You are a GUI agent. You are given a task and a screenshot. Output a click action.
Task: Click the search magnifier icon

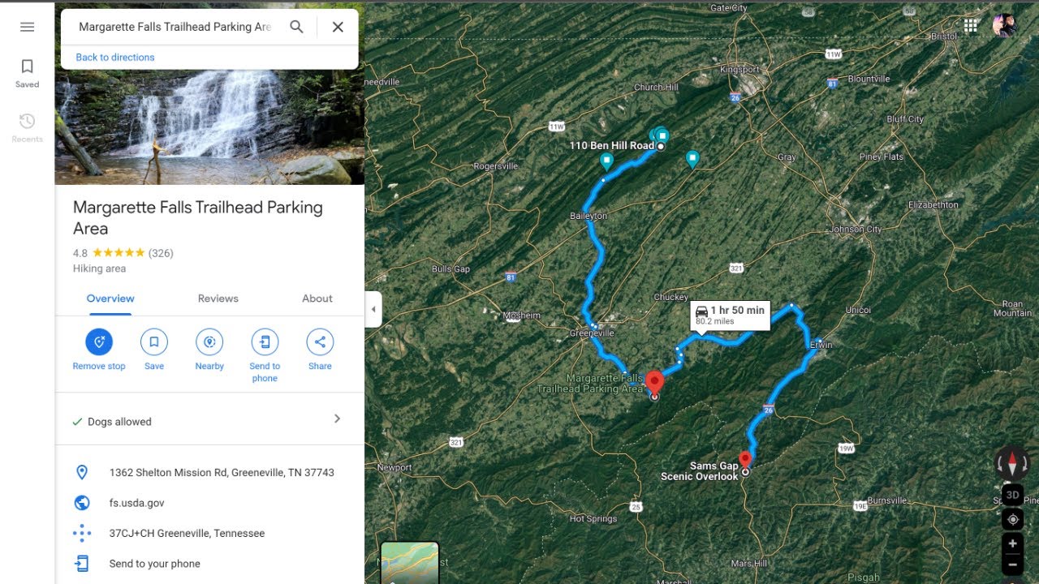coord(296,27)
